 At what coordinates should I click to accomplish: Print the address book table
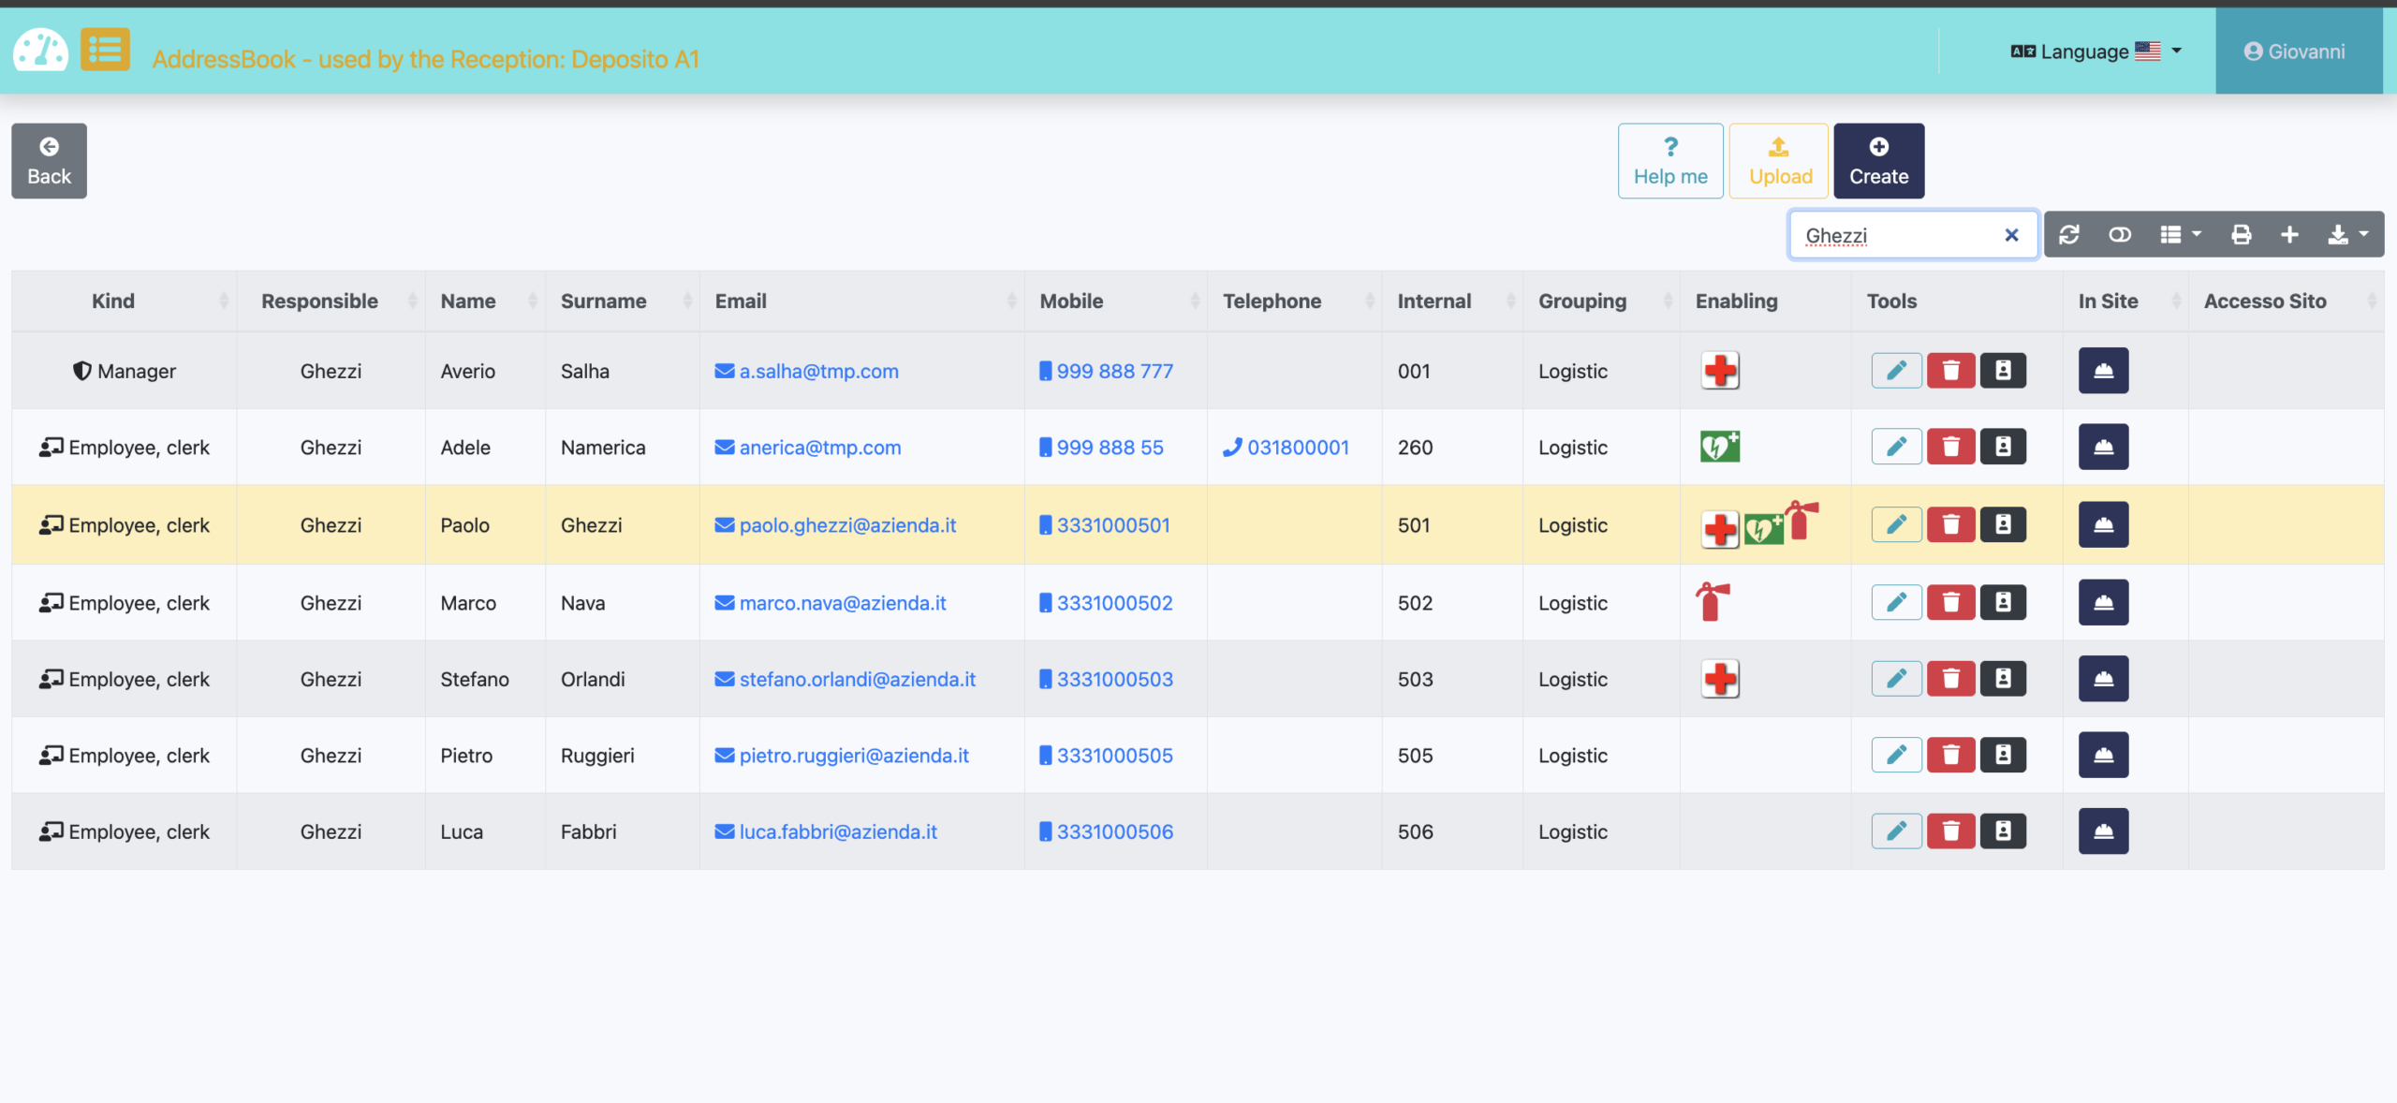click(2241, 235)
